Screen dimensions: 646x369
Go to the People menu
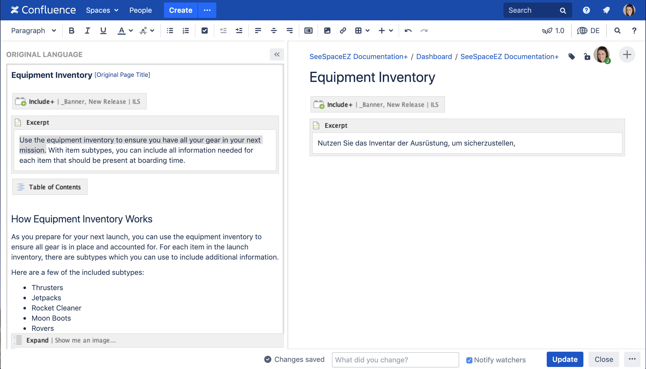141,10
